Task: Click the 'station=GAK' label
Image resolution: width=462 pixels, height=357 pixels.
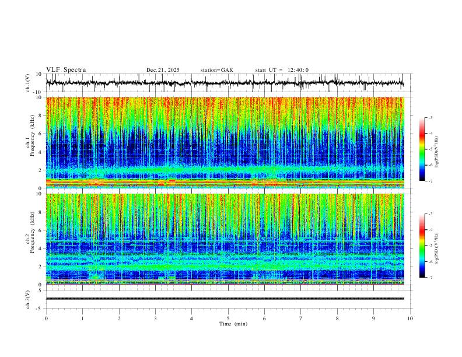Action: [x=216, y=70]
